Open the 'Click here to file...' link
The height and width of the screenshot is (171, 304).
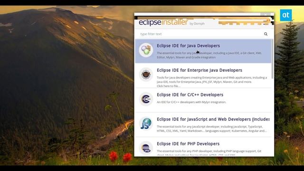[169, 86]
